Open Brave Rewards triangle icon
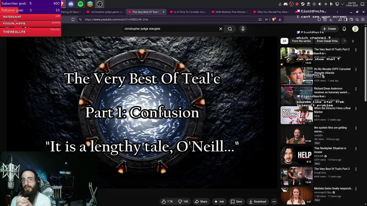This screenshot has width=367, height=206. point(280,19)
